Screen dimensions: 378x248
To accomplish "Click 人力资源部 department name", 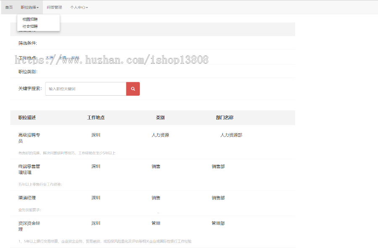I will (230, 135).
